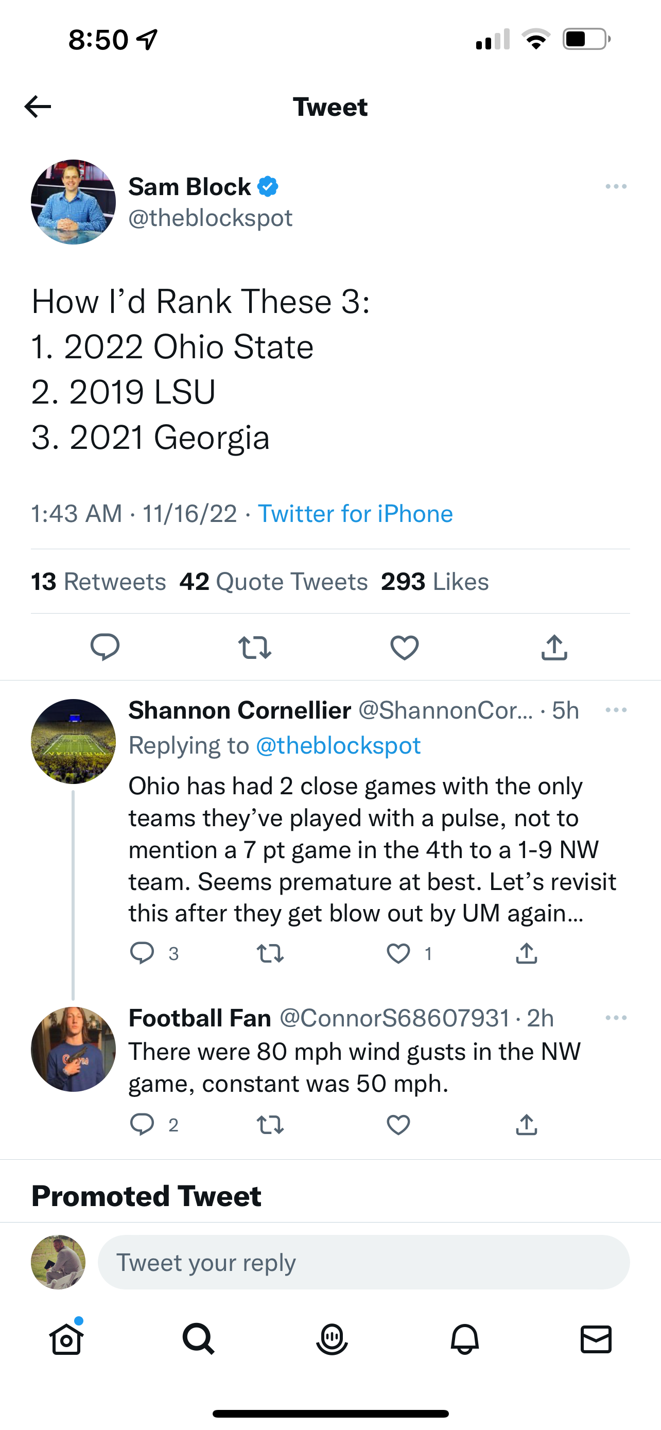
Task: Open the Twitter for iPhone link
Action: tap(355, 514)
